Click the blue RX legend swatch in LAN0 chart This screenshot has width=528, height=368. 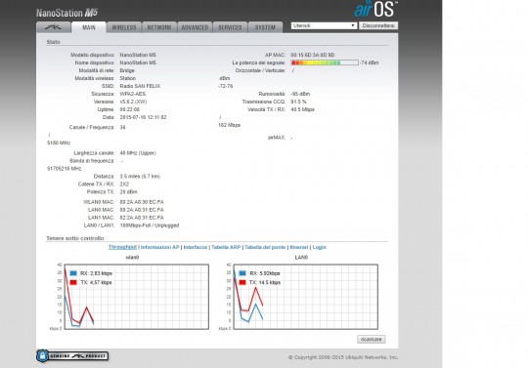coord(242,273)
